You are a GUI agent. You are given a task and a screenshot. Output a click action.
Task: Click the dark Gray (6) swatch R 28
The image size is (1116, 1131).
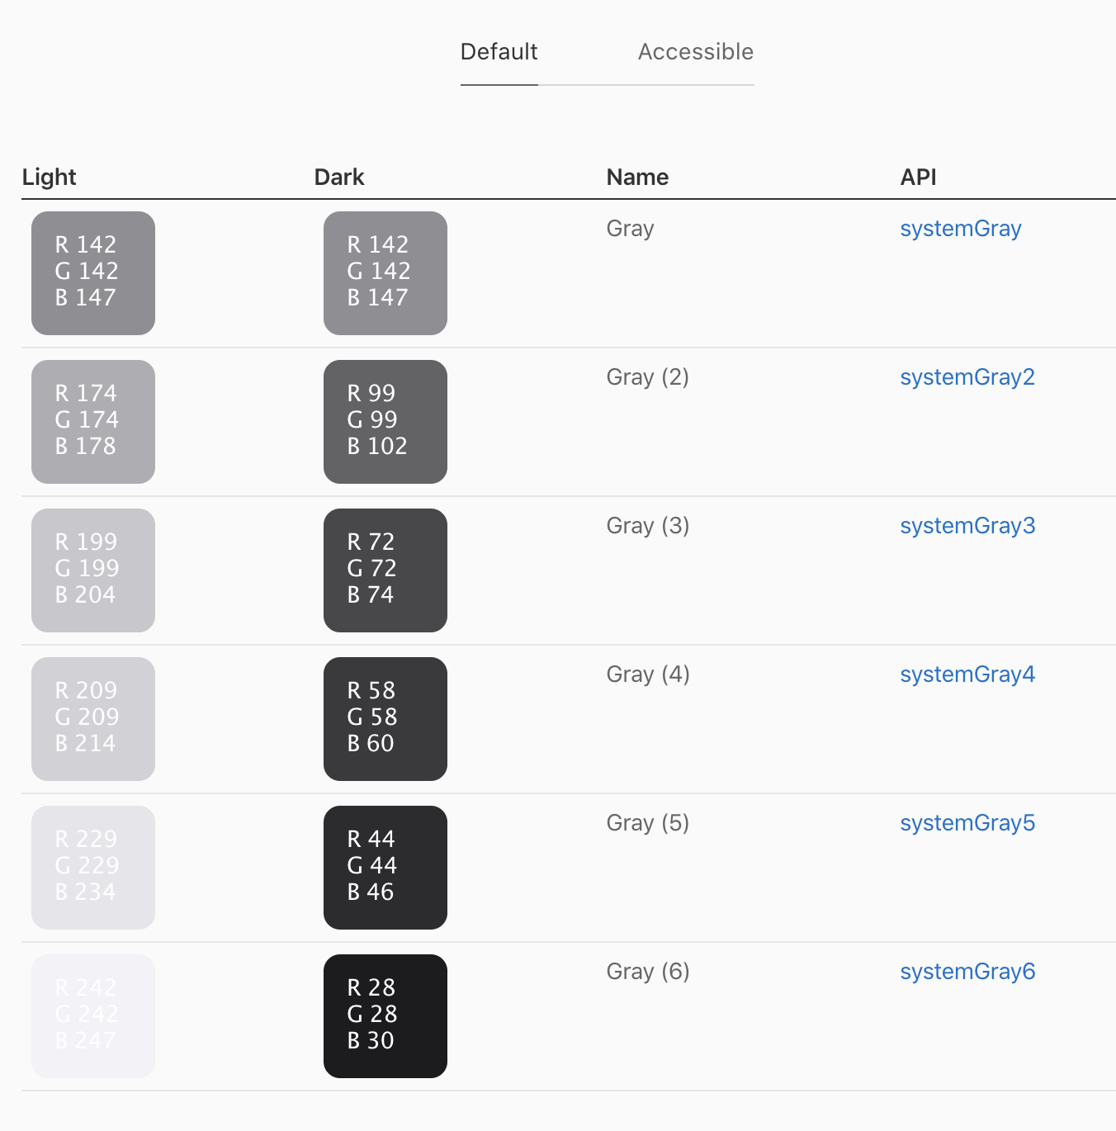coord(385,1016)
